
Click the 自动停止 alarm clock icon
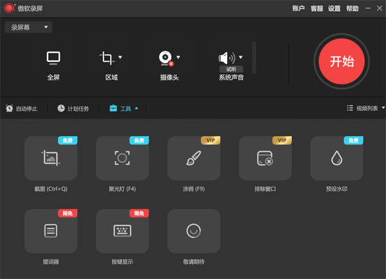pyautogui.click(x=10, y=108)
